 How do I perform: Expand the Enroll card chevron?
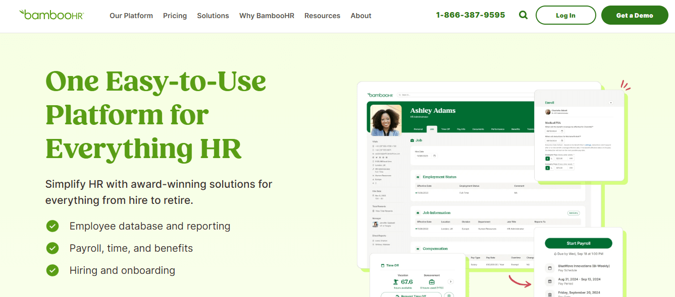(x=611, y=103)
